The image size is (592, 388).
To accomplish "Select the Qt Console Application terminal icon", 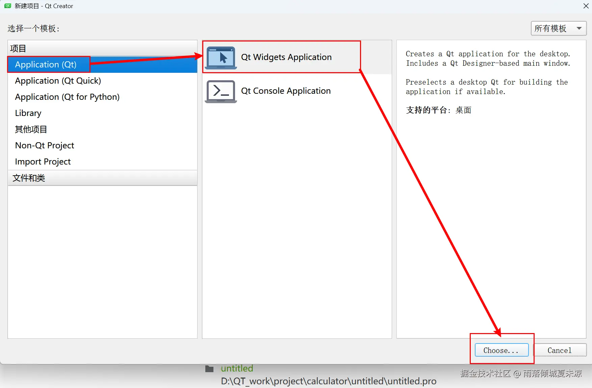I will pos(221,91).
